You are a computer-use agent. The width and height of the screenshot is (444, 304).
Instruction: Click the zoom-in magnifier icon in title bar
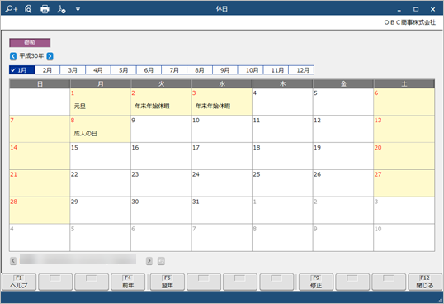point(12,9)
